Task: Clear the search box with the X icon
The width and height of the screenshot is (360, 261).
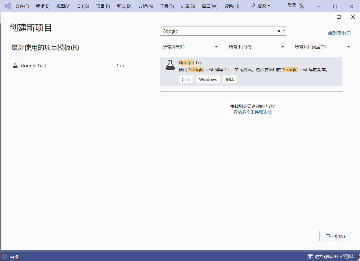Action: [x=279, y=31]
